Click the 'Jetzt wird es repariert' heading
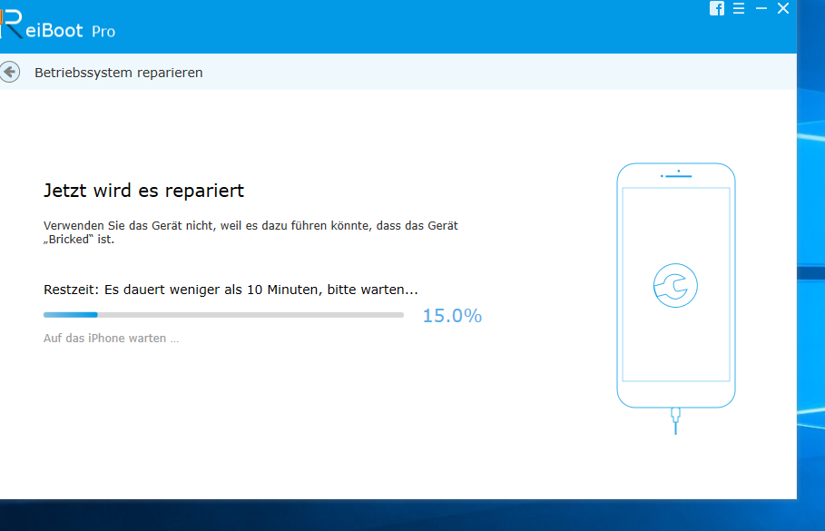This screenshot has height=531, width=825. tap(143, 191)
